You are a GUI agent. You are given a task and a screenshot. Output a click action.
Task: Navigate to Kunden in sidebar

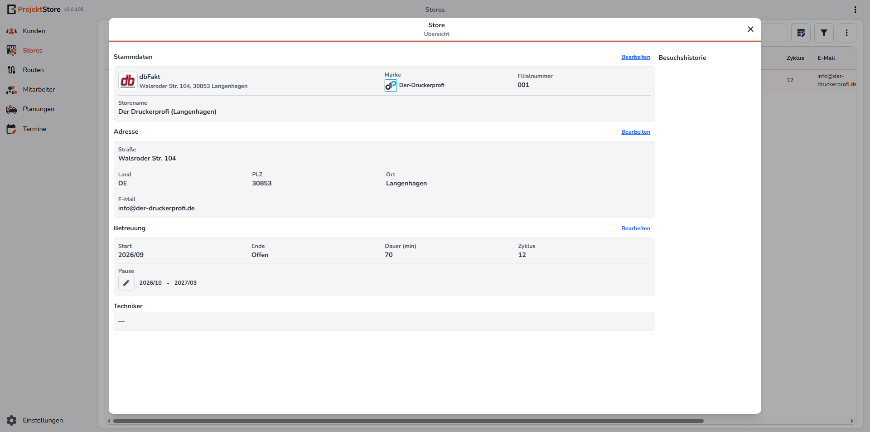pyautogui.click(x=34, y=31)
